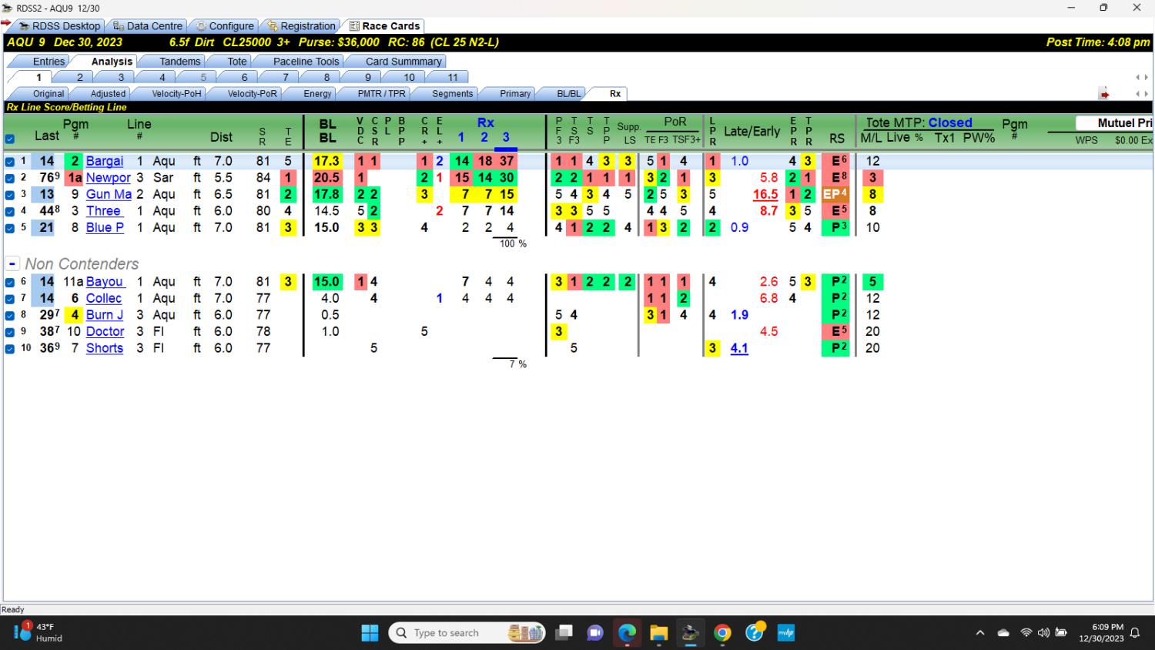Open the Wi-Fi network tray icon
The image size is (1155, 650).
pos(1026,633)
